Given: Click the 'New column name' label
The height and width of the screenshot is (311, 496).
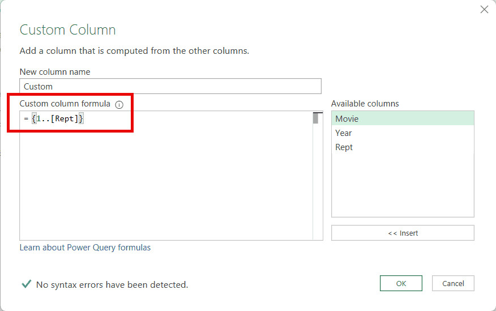Looking at the screenshot, I should [x=55, y=72].
